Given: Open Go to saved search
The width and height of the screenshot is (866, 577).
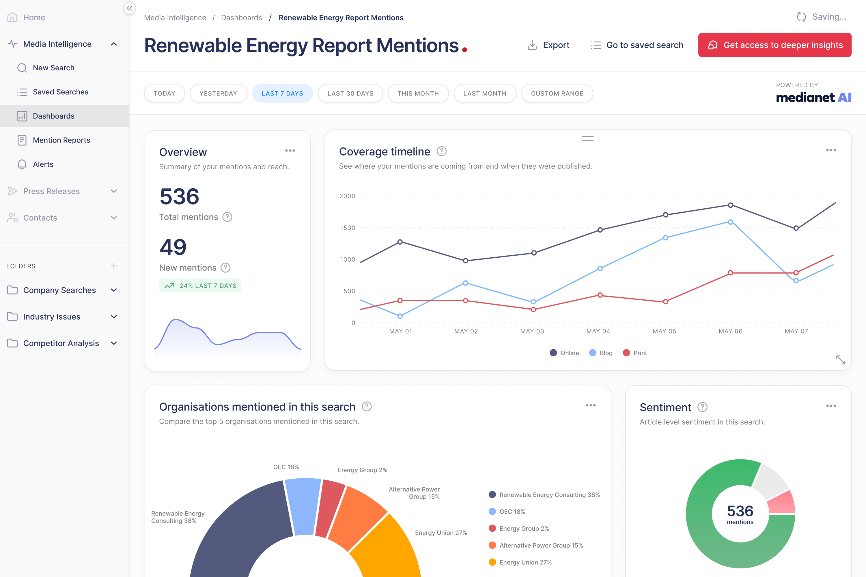Looking at the screenshot, I should point(637,45).
